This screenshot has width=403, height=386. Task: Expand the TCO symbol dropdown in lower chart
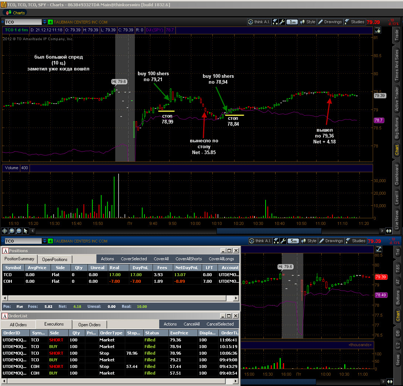pos(44,241)
